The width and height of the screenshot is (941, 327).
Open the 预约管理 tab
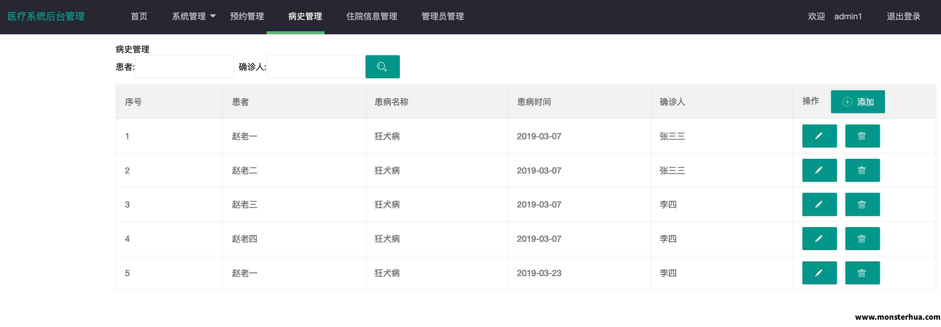pos(247,16)
